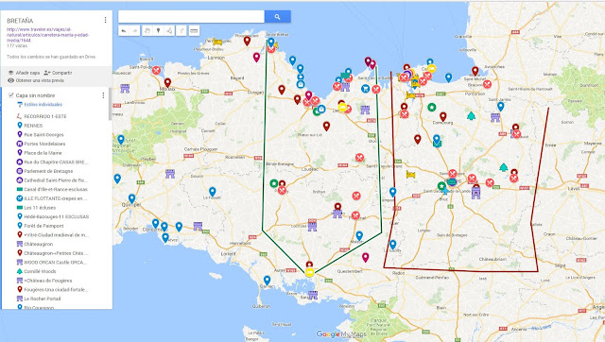Click inside the map search field
Screen dimensions: 605x342
pos(191,17)
